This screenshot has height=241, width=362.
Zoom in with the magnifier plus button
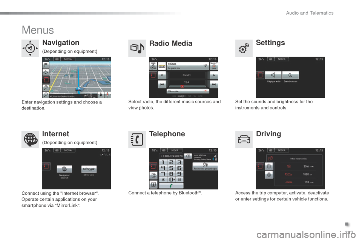pos(46,87)
